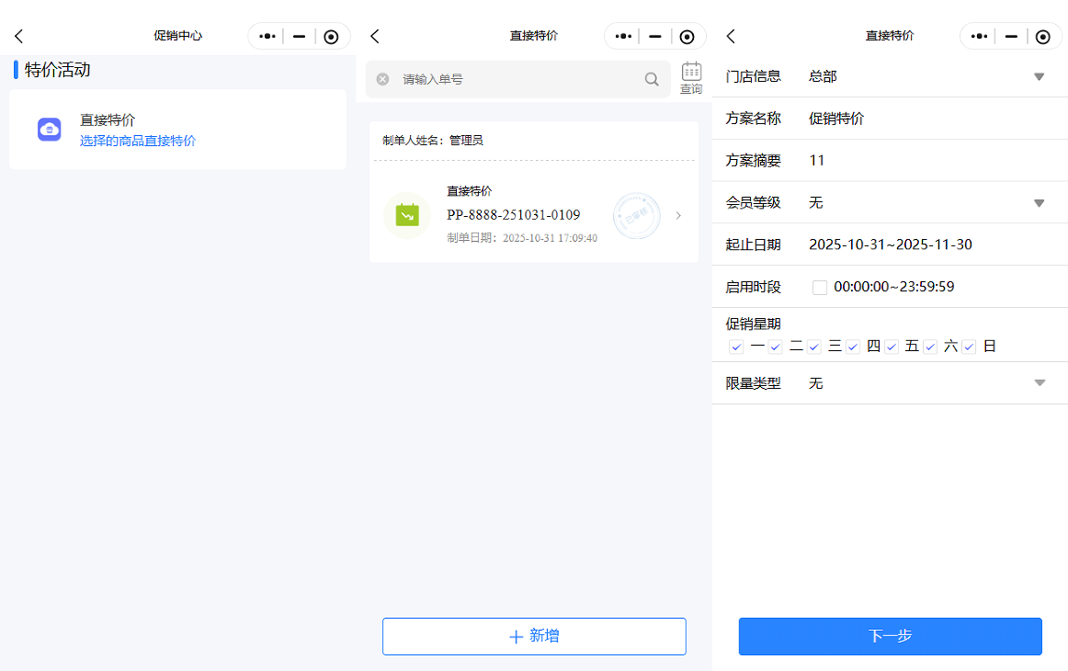Click the 请输入单号 search field
Image resolution: width=1068 pixels, height=671 pixels.
[515, 79]
